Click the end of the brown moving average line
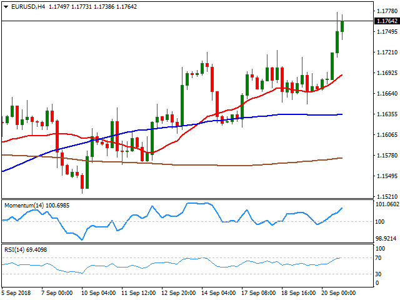Screen dimensions: 400x300 [x=341, y=158]
